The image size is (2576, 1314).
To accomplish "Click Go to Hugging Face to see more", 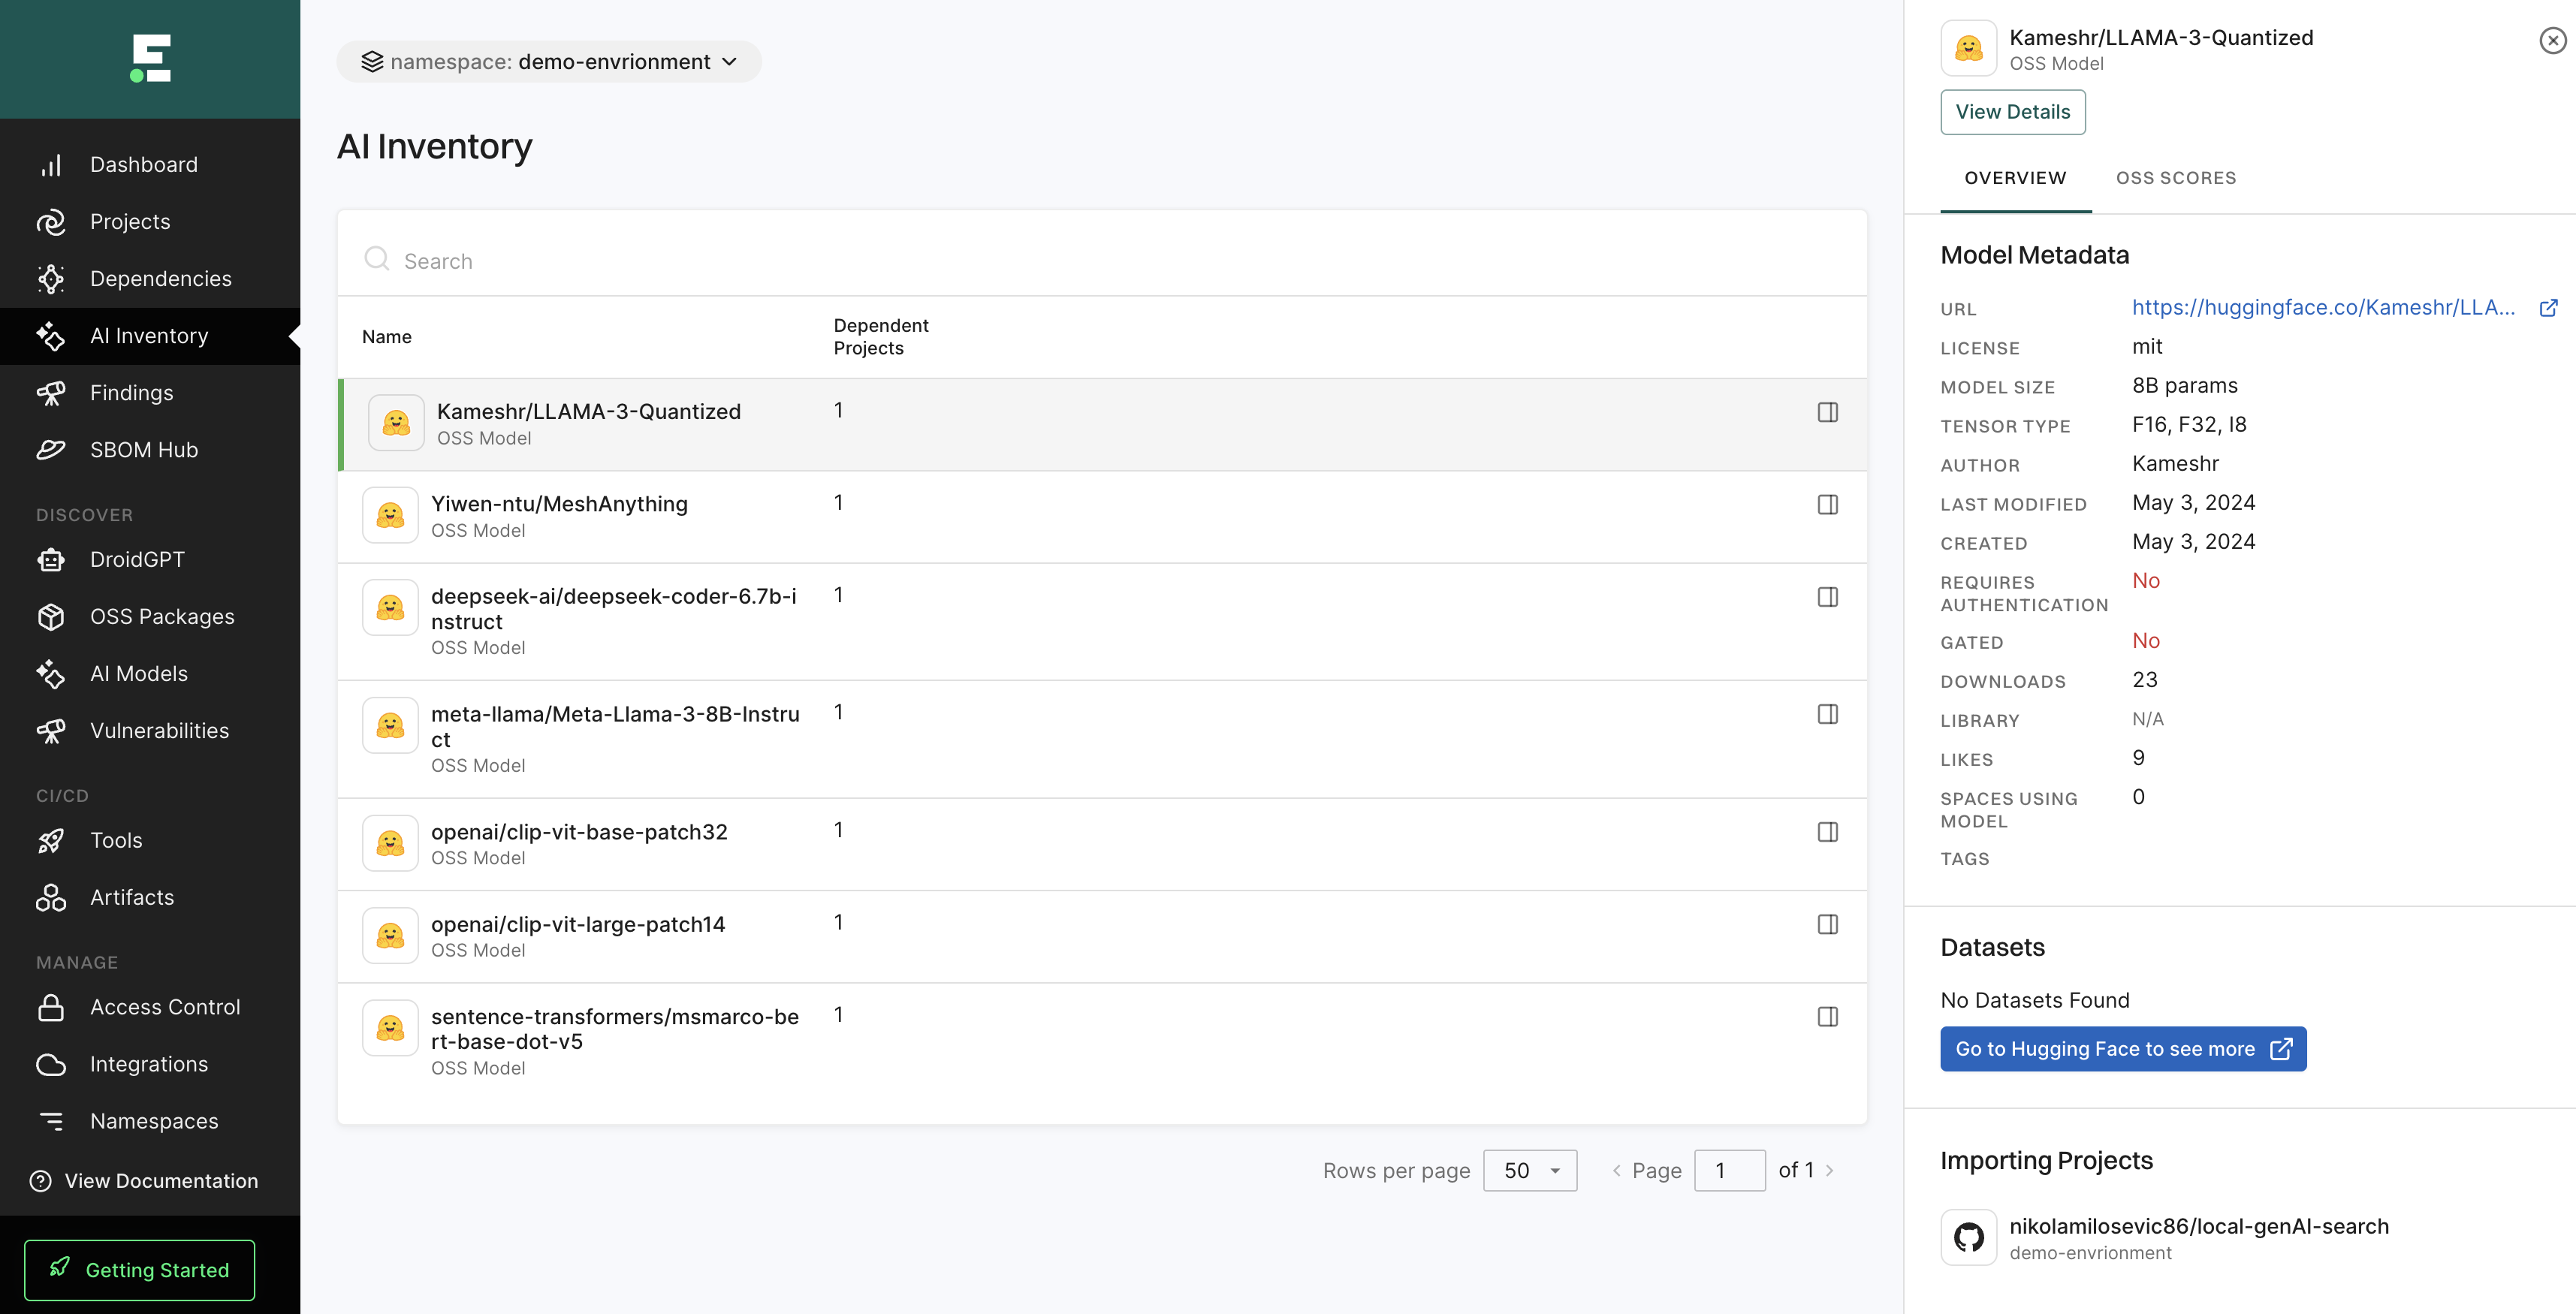I will click(x=2123, y=1049).
